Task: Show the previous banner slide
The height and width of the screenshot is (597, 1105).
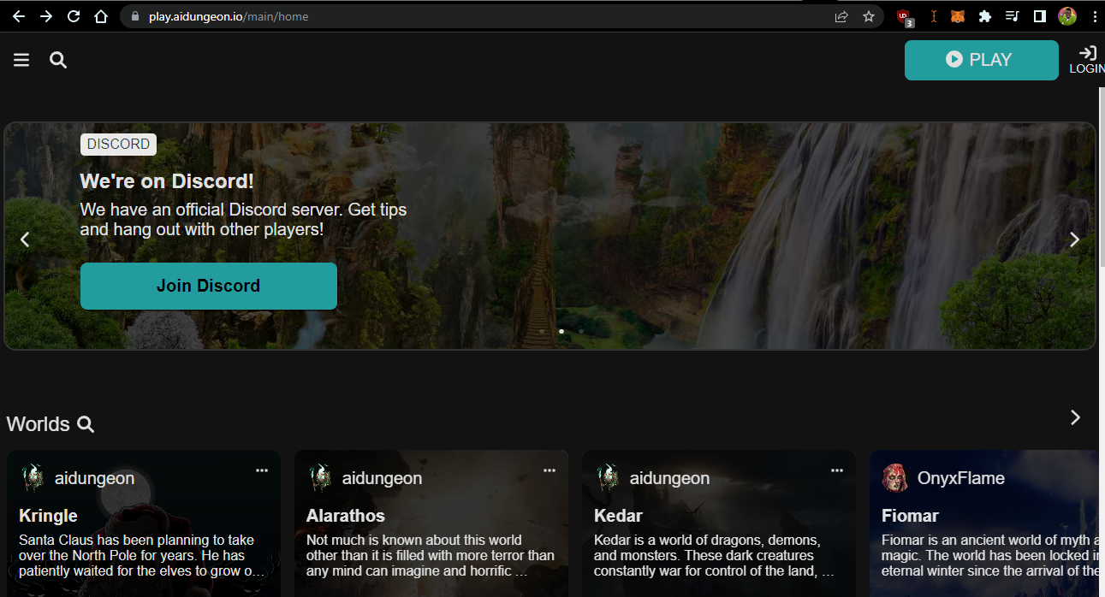Action: (x=25, y=239)
